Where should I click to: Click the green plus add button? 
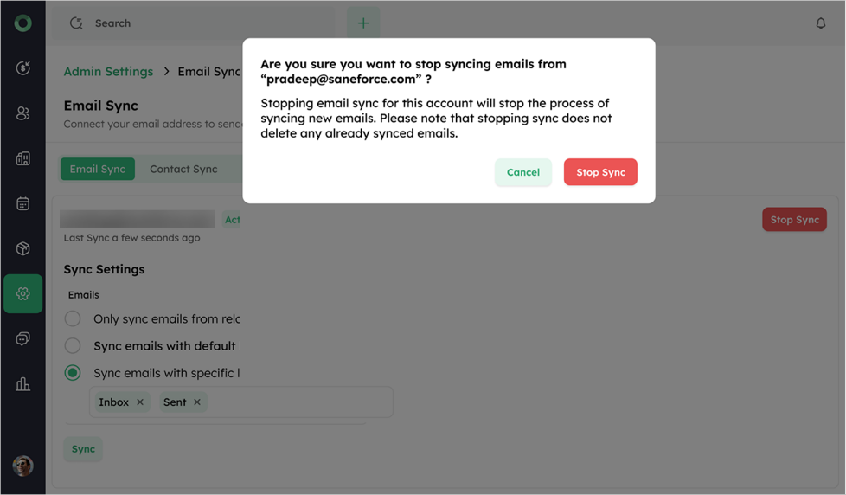[363, 22]
